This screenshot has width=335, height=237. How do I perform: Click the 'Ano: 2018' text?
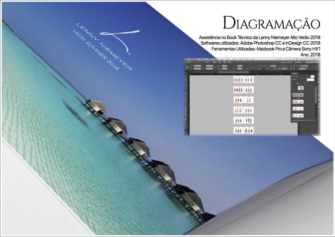[310, 55]
